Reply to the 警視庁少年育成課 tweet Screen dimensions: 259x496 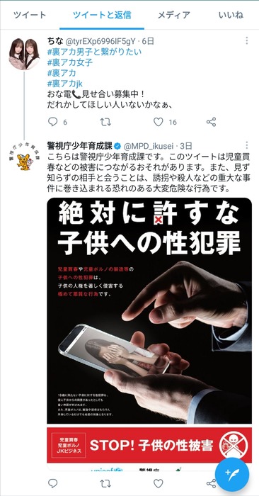tap(53, 483)
